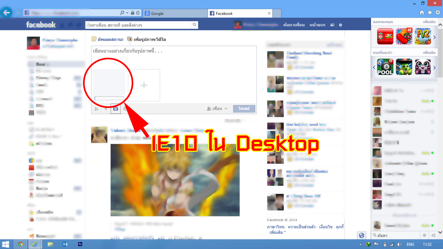This screenshot has width=443, height=249.
Task: Click the camera icon in composer toolbar
Action: [x=115, y=109]
